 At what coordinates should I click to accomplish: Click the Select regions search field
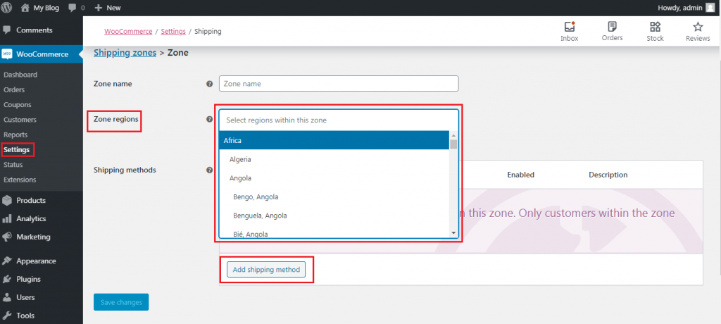tap(339, 120)
